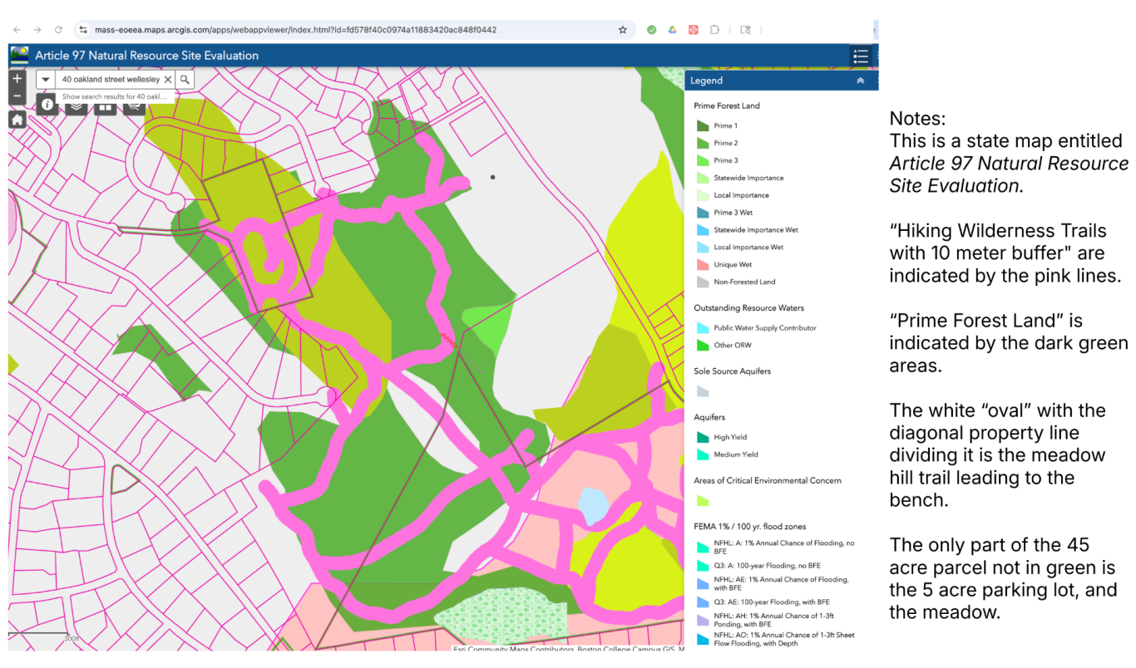Reload the page in browser
This screenshot has height=668, width=1136.
tap(58, 30)
